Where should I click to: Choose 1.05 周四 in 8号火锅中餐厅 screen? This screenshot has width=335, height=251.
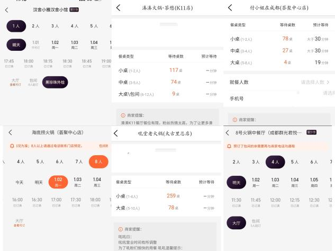tap(314, 182)
